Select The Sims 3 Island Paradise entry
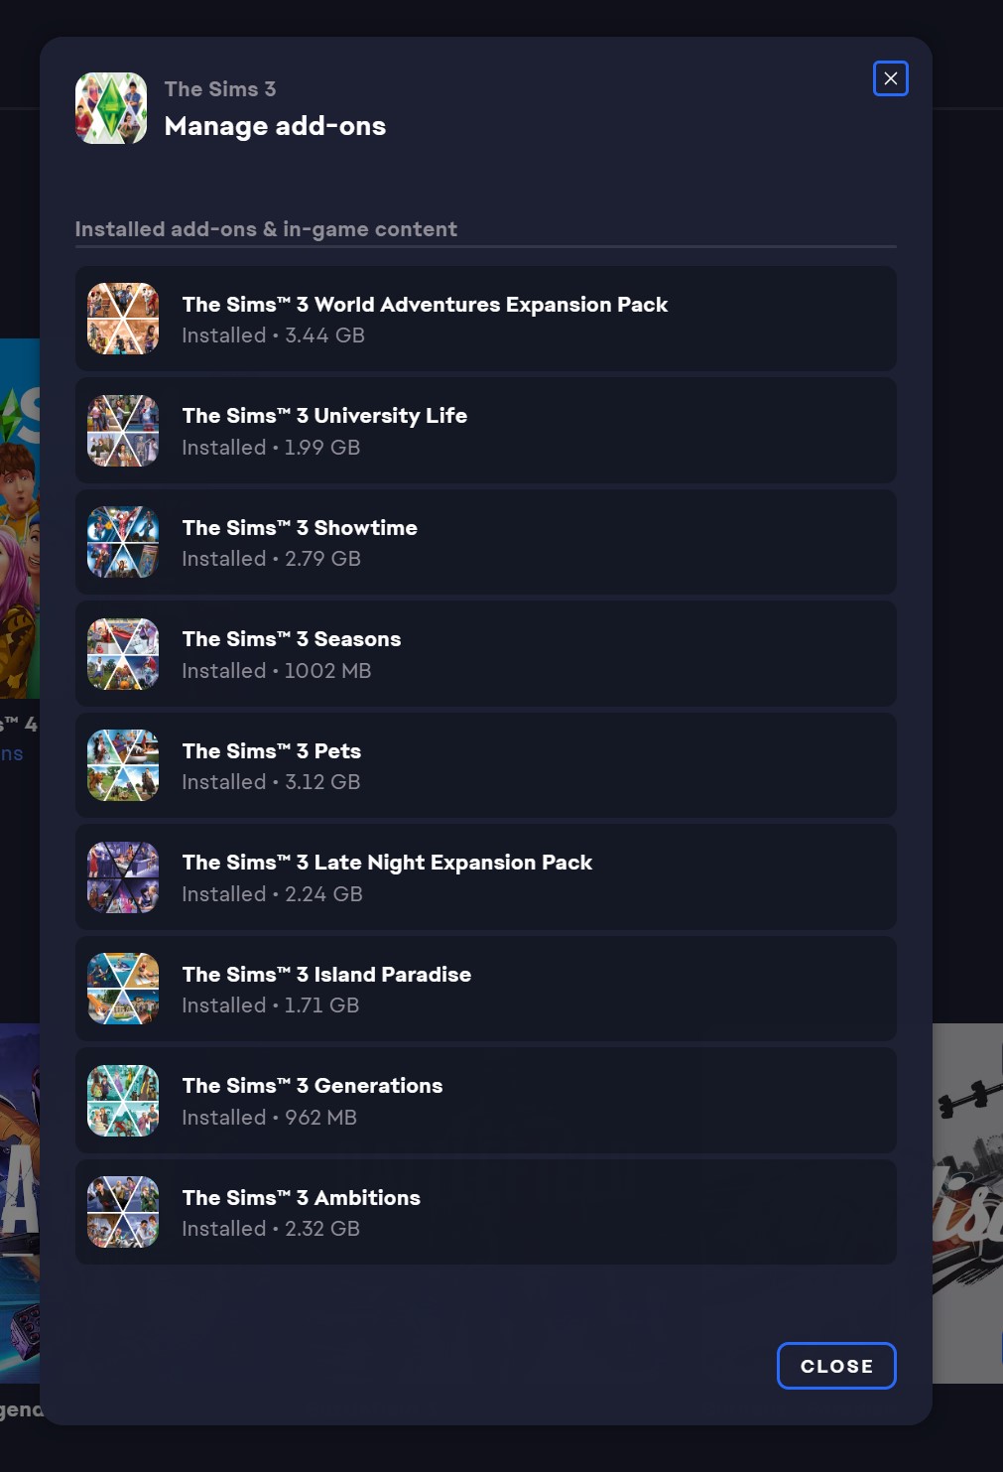The width and height of the screenshot is (1003, 1472). click(x=486, y=989)
